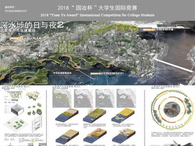Click the isometric block with rising smoke above it
Viewport: 195px width, 146px height.
(x=95, y=115)
